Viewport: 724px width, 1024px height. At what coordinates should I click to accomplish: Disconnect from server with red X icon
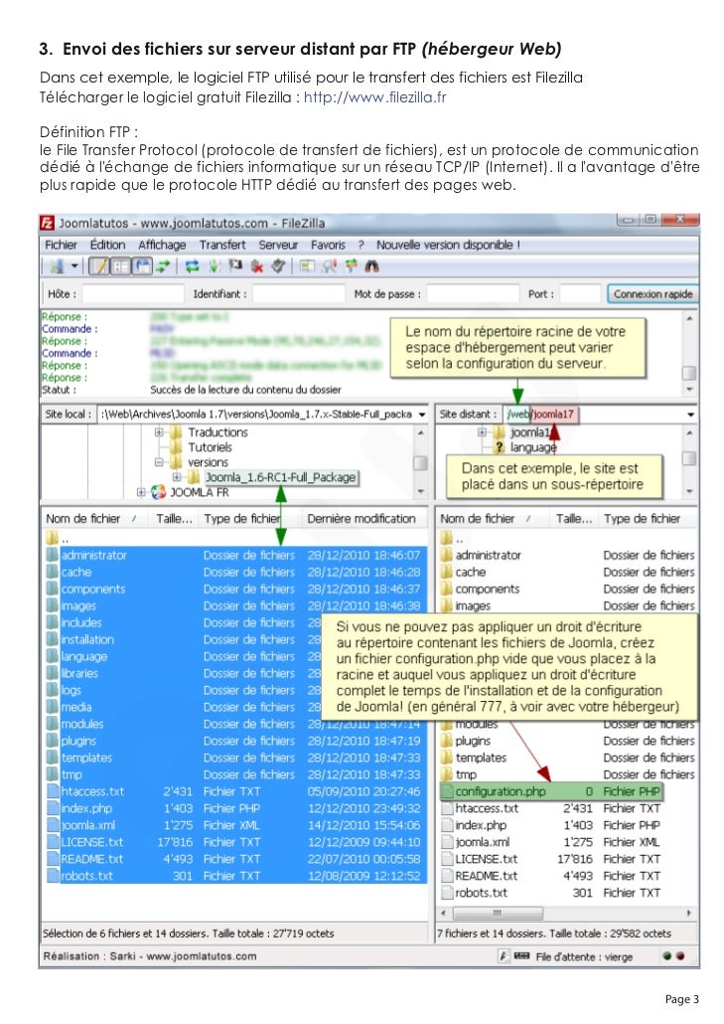257,265
